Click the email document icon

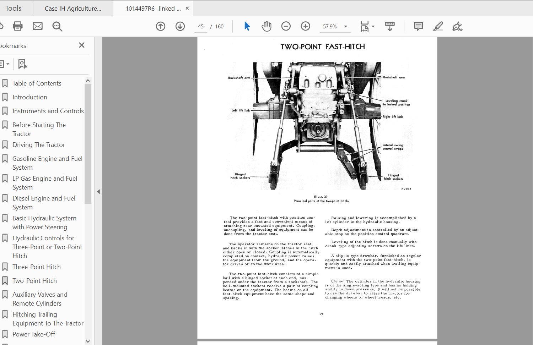pos(37,26)
